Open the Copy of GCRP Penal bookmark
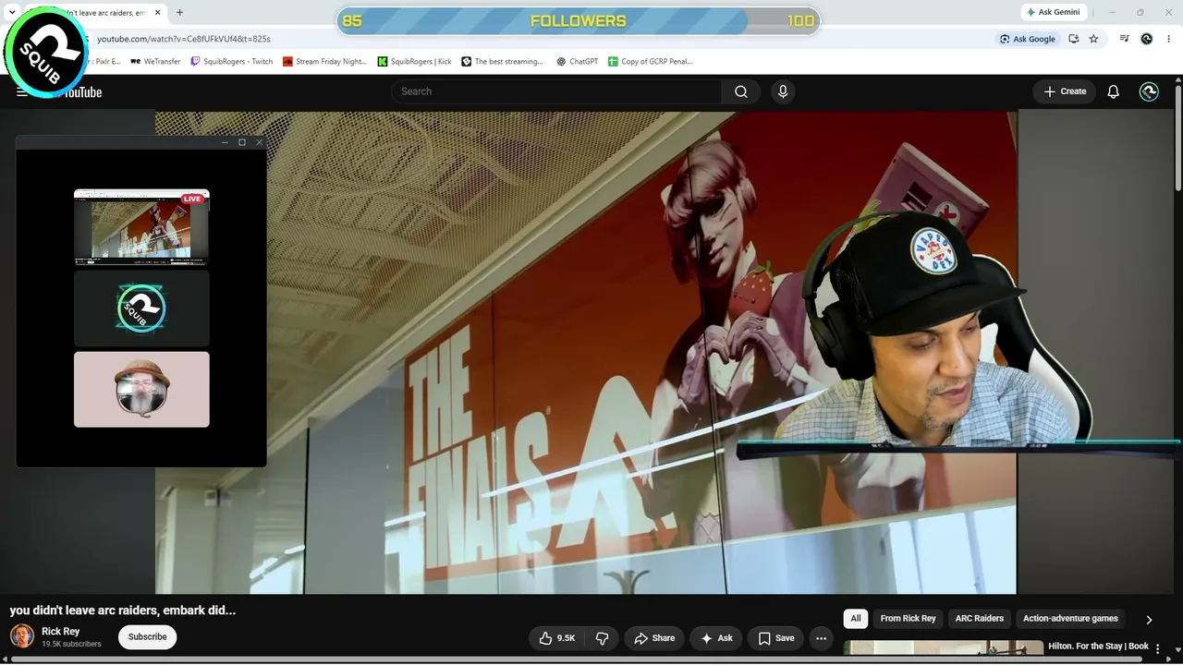Viewport: 1183px width, 665px height. point(651,62)
